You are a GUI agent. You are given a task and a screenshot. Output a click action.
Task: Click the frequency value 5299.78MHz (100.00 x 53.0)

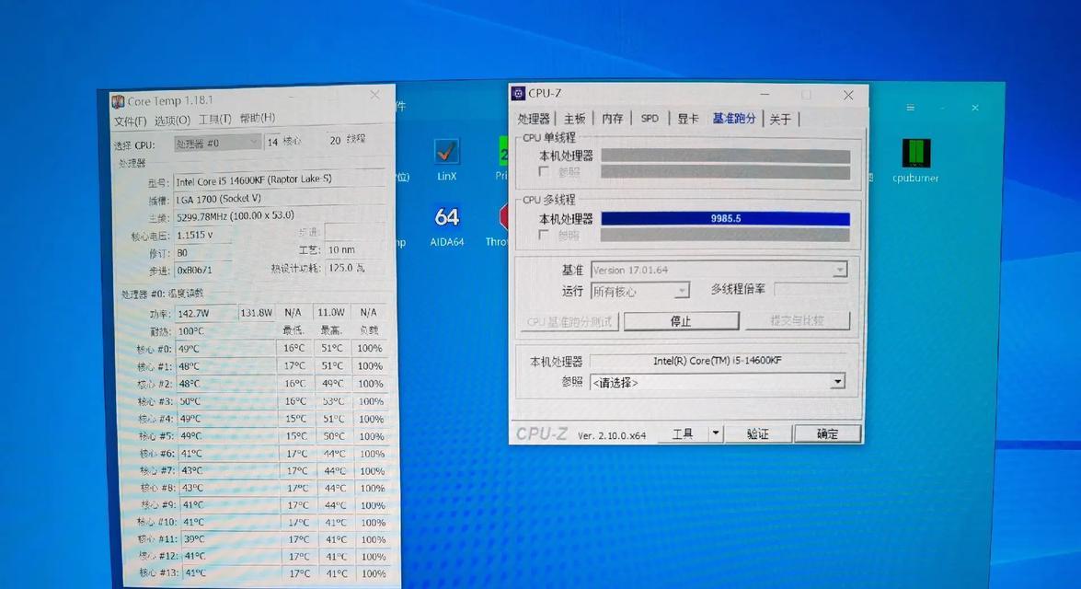pyautogui.click(x=236, y=216)
